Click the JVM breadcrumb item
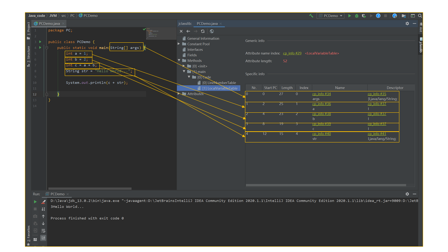 click(53, 16)
